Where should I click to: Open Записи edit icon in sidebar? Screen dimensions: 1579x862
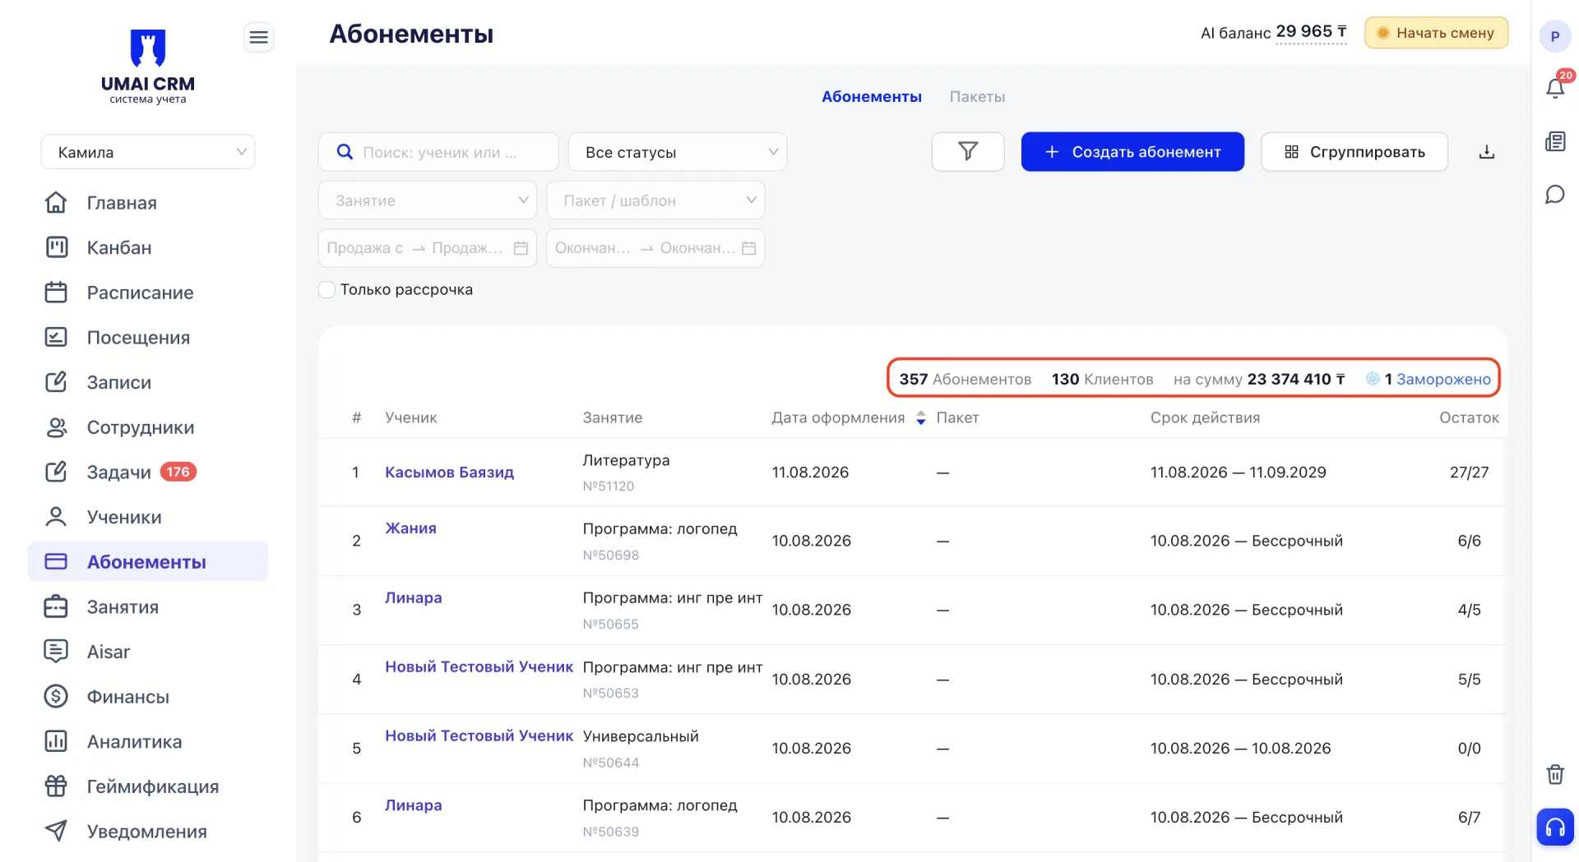[x=56, y=382]
